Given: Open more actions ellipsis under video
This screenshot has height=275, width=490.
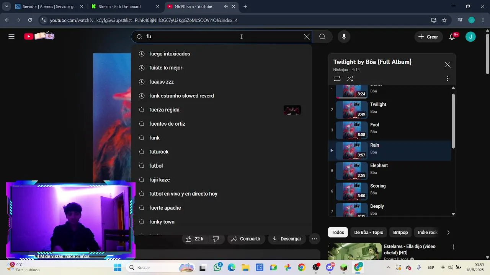Looking at the screenshot, I should click(x=314, y=239).
